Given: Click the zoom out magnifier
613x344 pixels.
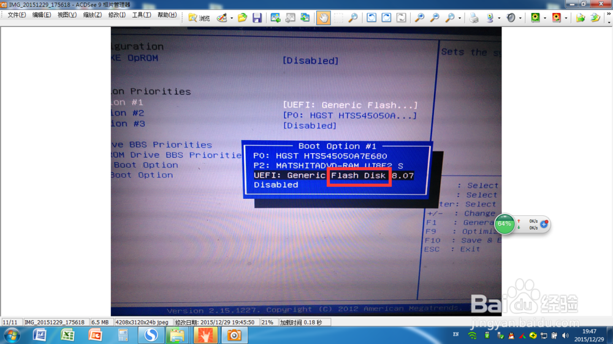Looking at the screenshot, I should pos(435,18).
